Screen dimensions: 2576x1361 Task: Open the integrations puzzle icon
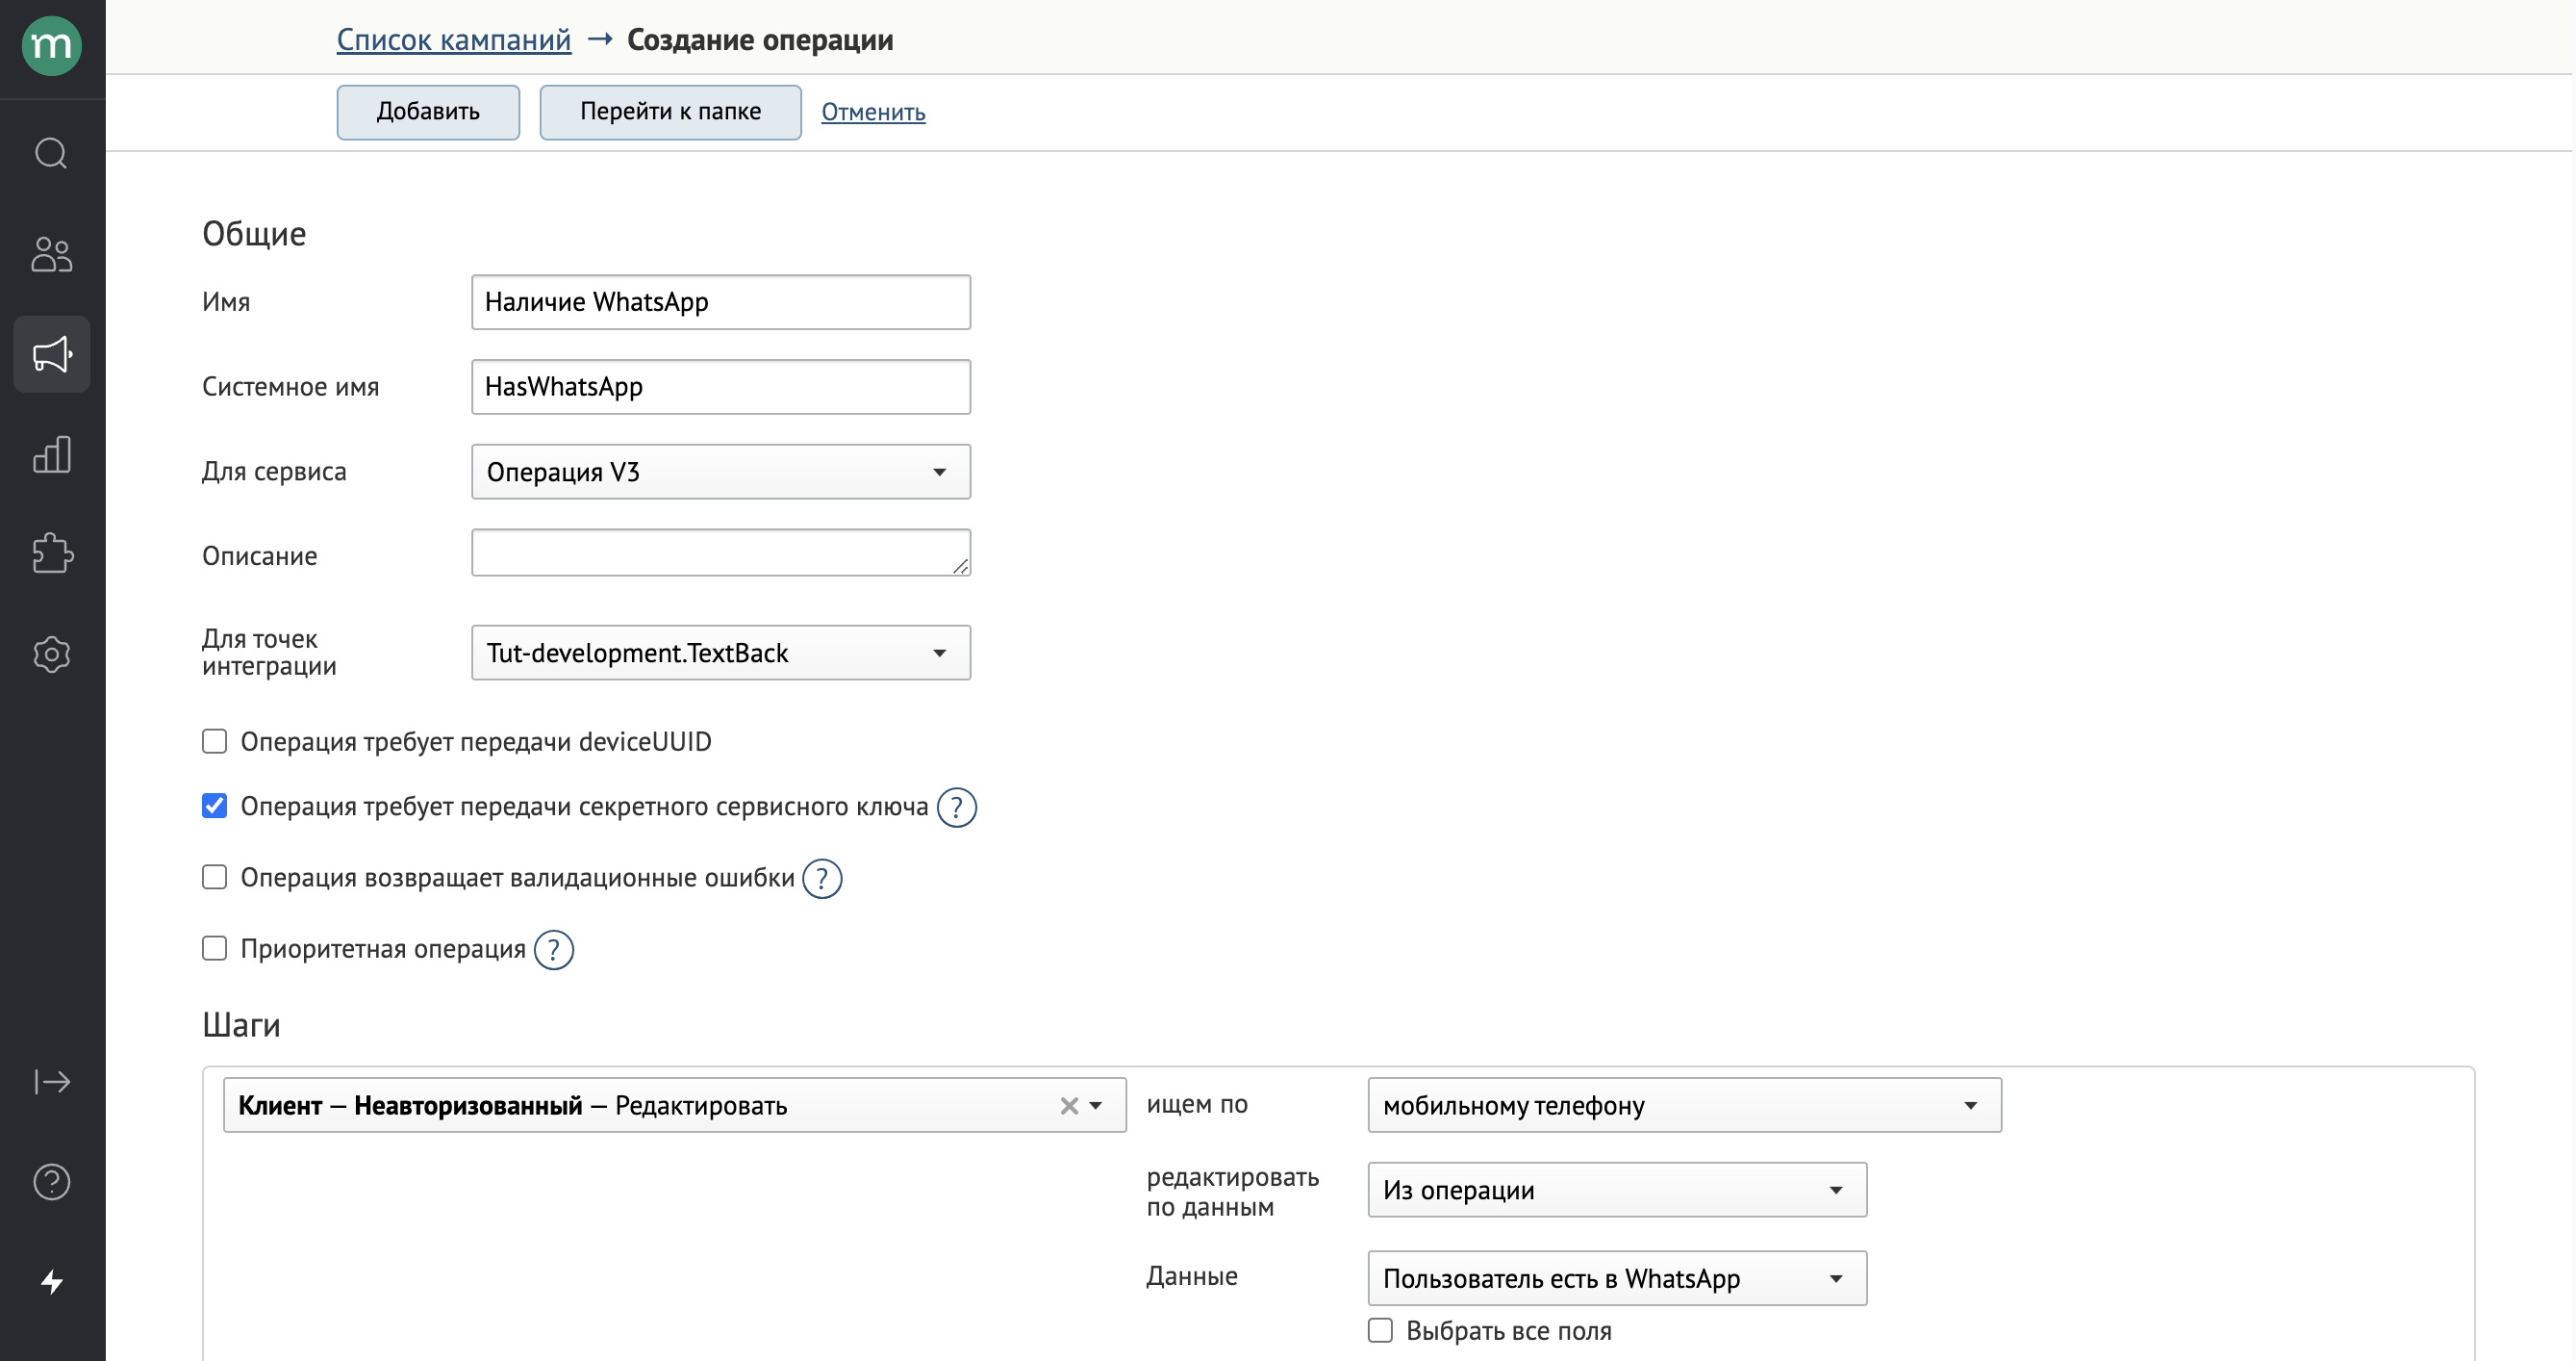click(x=52, y=553)
